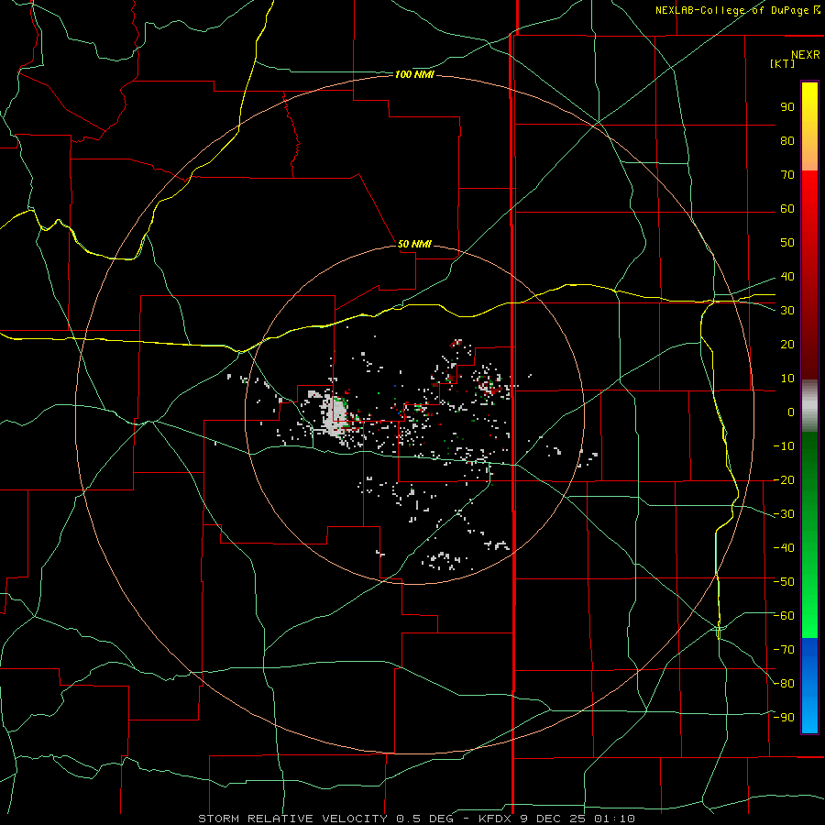Click the "NEXR" label above the color scale

click(x=805, y=55)
